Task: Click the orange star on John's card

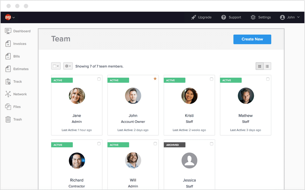Action: coord(155,79)
